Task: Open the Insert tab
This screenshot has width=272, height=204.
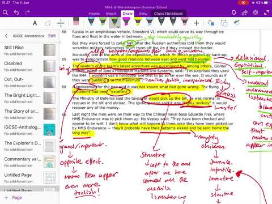Action: click(x=111, y=14)
